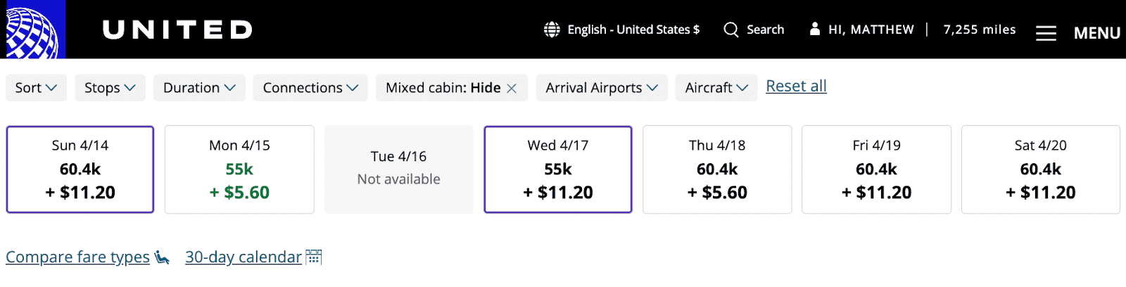Click the account profile person icon

(x=815, y=29)
